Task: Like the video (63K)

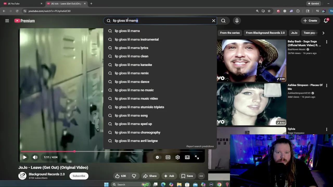Action: 121,176
